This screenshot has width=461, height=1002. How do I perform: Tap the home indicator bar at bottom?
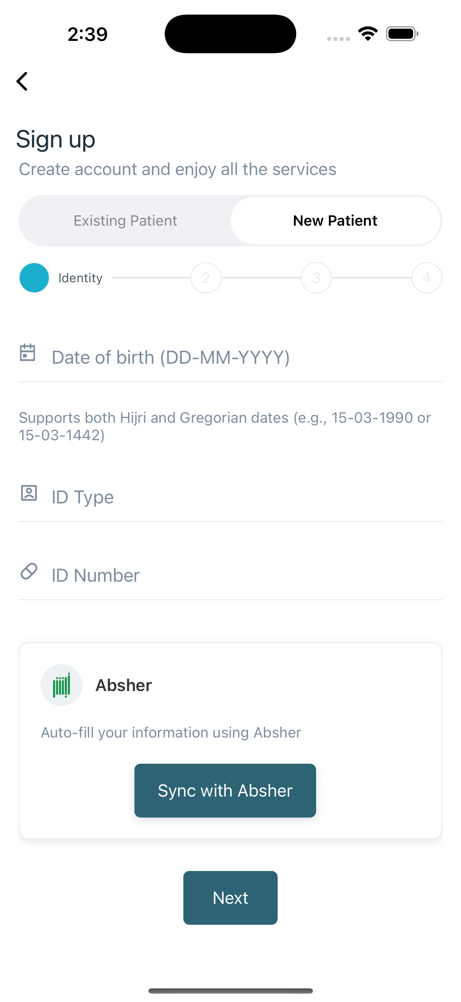point(230,991)
